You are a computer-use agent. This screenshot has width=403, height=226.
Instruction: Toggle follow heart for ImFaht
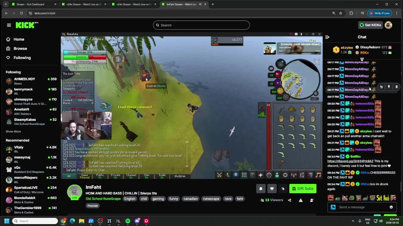pos(272,189)
